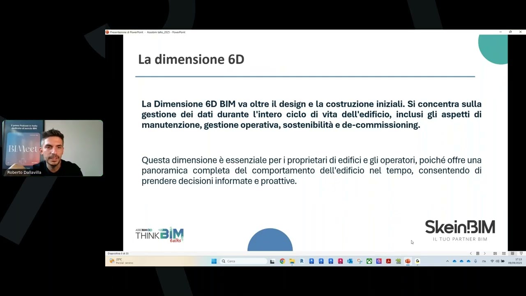Open the Windows Start menu
Viewport: 526px width, 296px height.
[214, 261]
